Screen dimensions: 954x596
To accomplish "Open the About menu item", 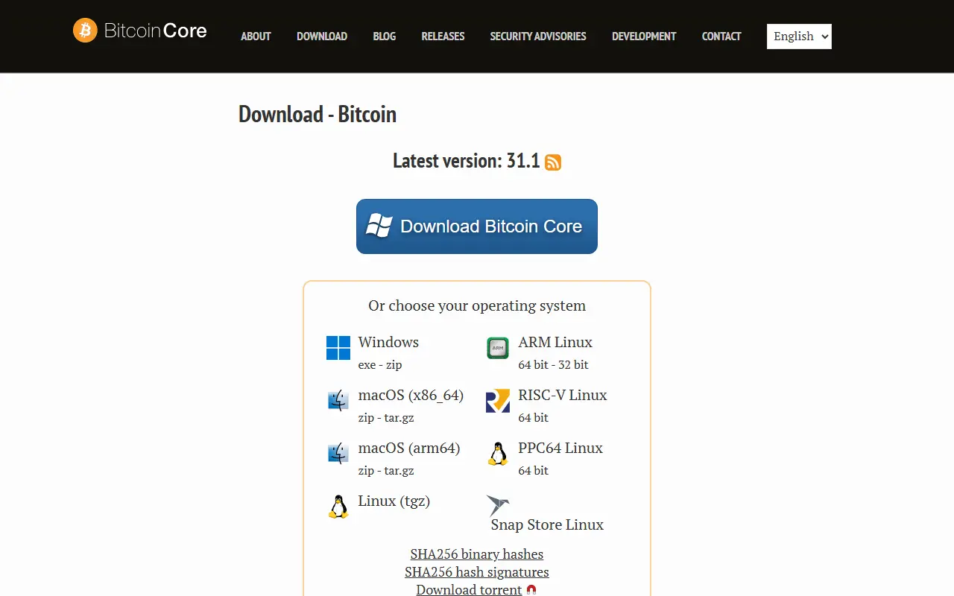I will pyautogui.click(x=256, y=37).
